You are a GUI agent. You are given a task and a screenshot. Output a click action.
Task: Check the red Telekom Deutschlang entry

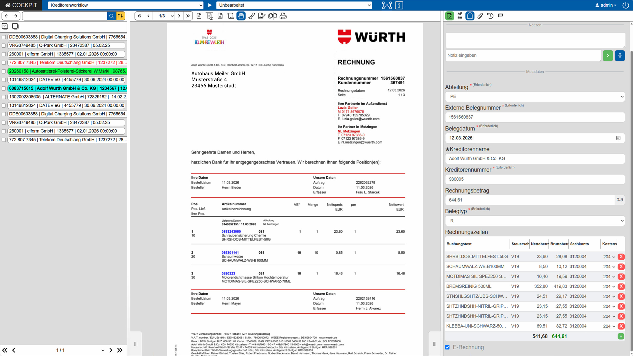pyautogui.click(x=4, y=62)
